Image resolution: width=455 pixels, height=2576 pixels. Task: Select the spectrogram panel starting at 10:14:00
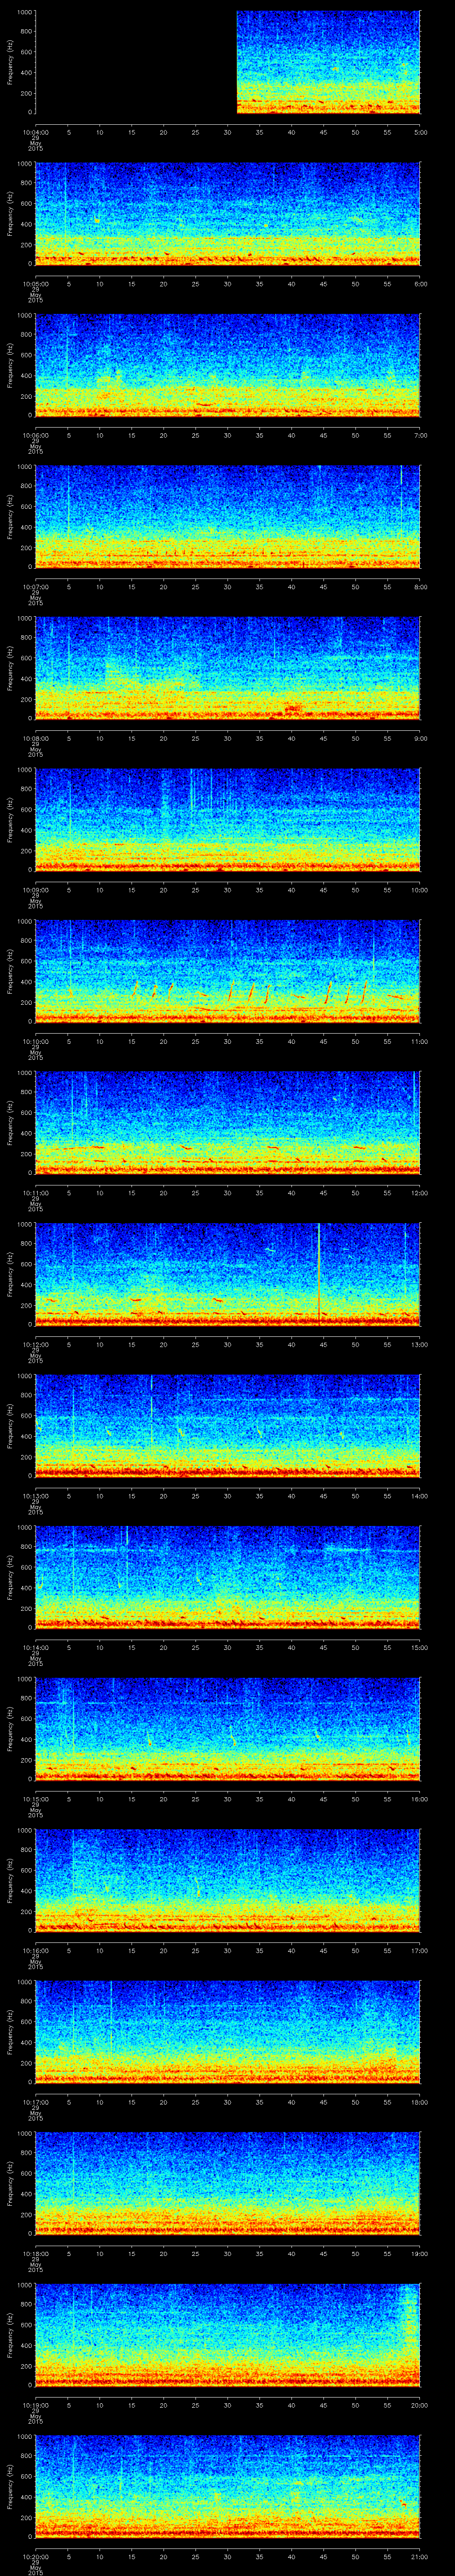pos(228,1577)
